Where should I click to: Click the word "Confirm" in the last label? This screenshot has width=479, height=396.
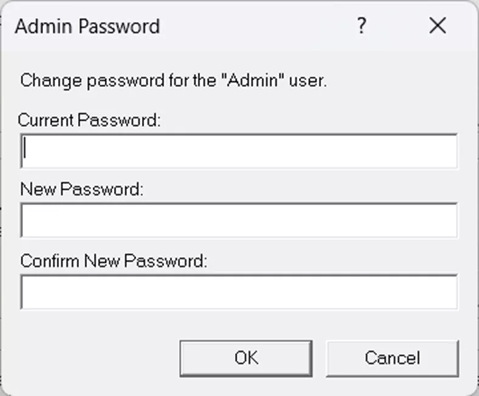(x=50, y=261)
